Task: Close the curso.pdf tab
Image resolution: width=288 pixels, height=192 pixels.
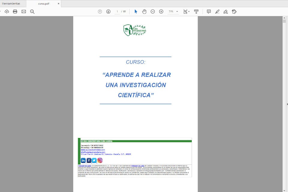Action: pyautogui.click(x=58, y=4)
